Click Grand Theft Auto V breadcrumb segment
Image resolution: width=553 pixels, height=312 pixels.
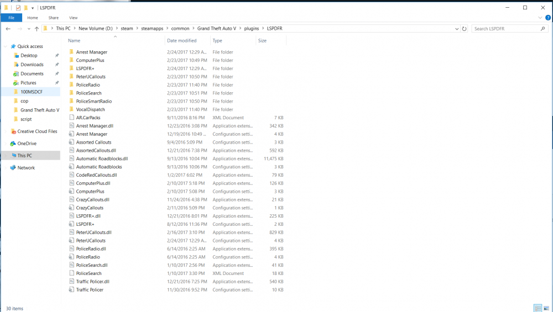[217, 29]
